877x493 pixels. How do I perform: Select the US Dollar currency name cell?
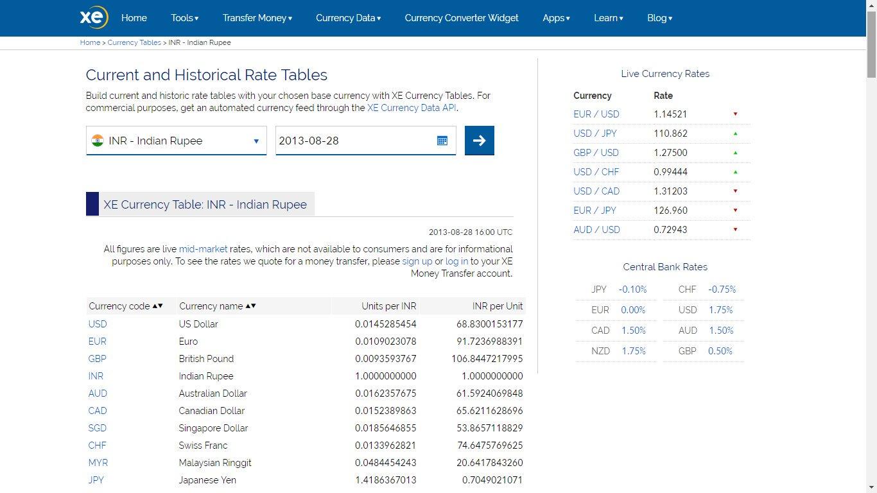(198, 324)
